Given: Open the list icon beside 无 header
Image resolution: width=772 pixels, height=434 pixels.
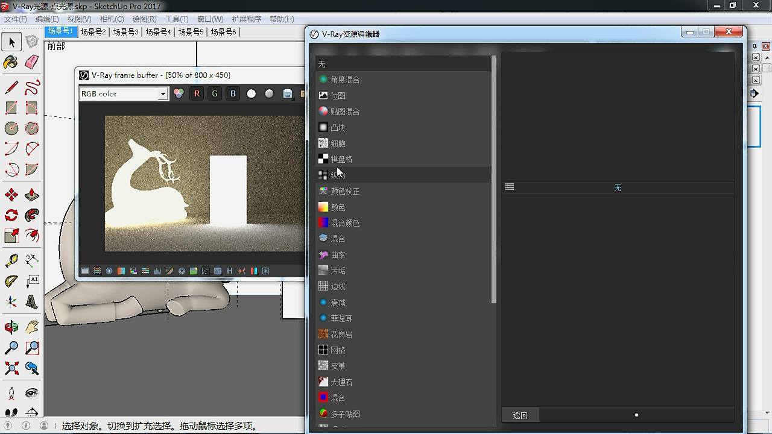Looking at the screenshot, I should (x=510, y=187).
